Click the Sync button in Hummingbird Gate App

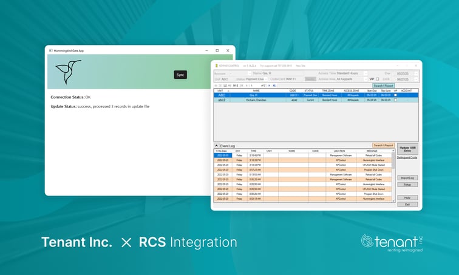point(180,75)
